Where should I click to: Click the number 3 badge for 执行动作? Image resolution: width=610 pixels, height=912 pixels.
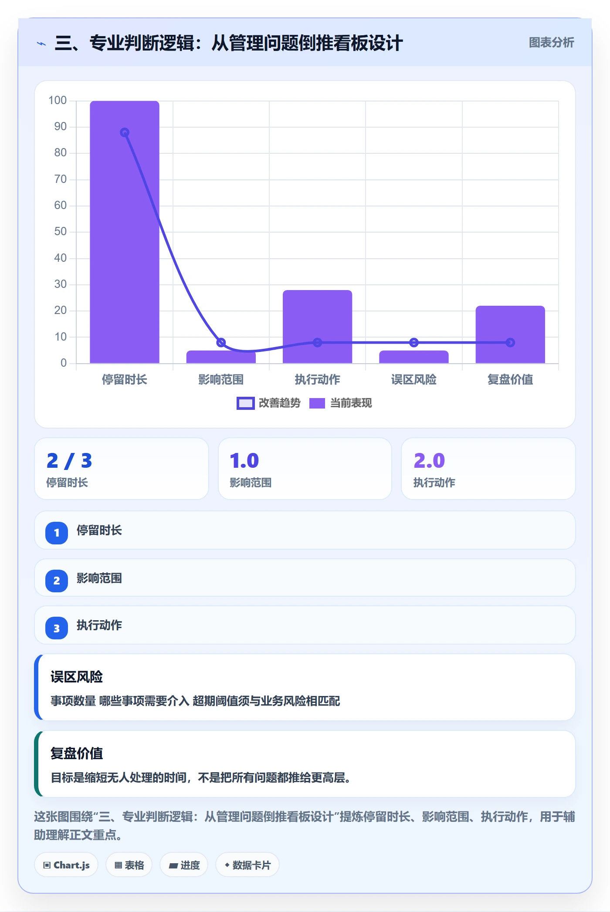coord(57,628)
